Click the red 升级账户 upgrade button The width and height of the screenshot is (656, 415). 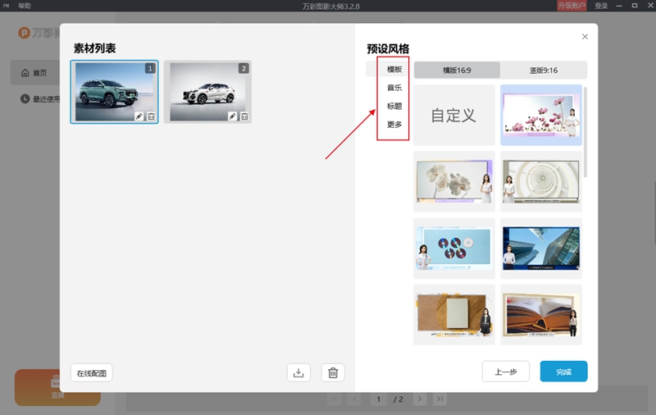pos(572,6)
